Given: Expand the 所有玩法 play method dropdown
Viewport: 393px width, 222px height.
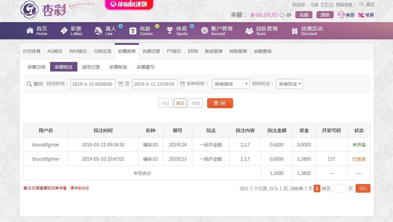Looking at the screenshot, I should (x=289, y=84).
